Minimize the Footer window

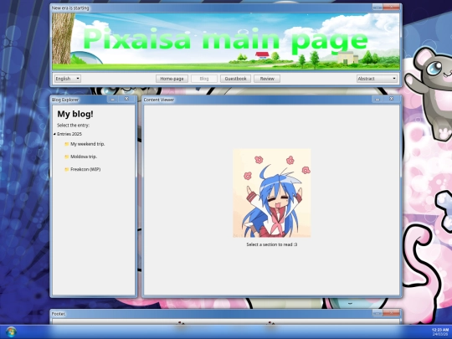(x=378, y=313)
